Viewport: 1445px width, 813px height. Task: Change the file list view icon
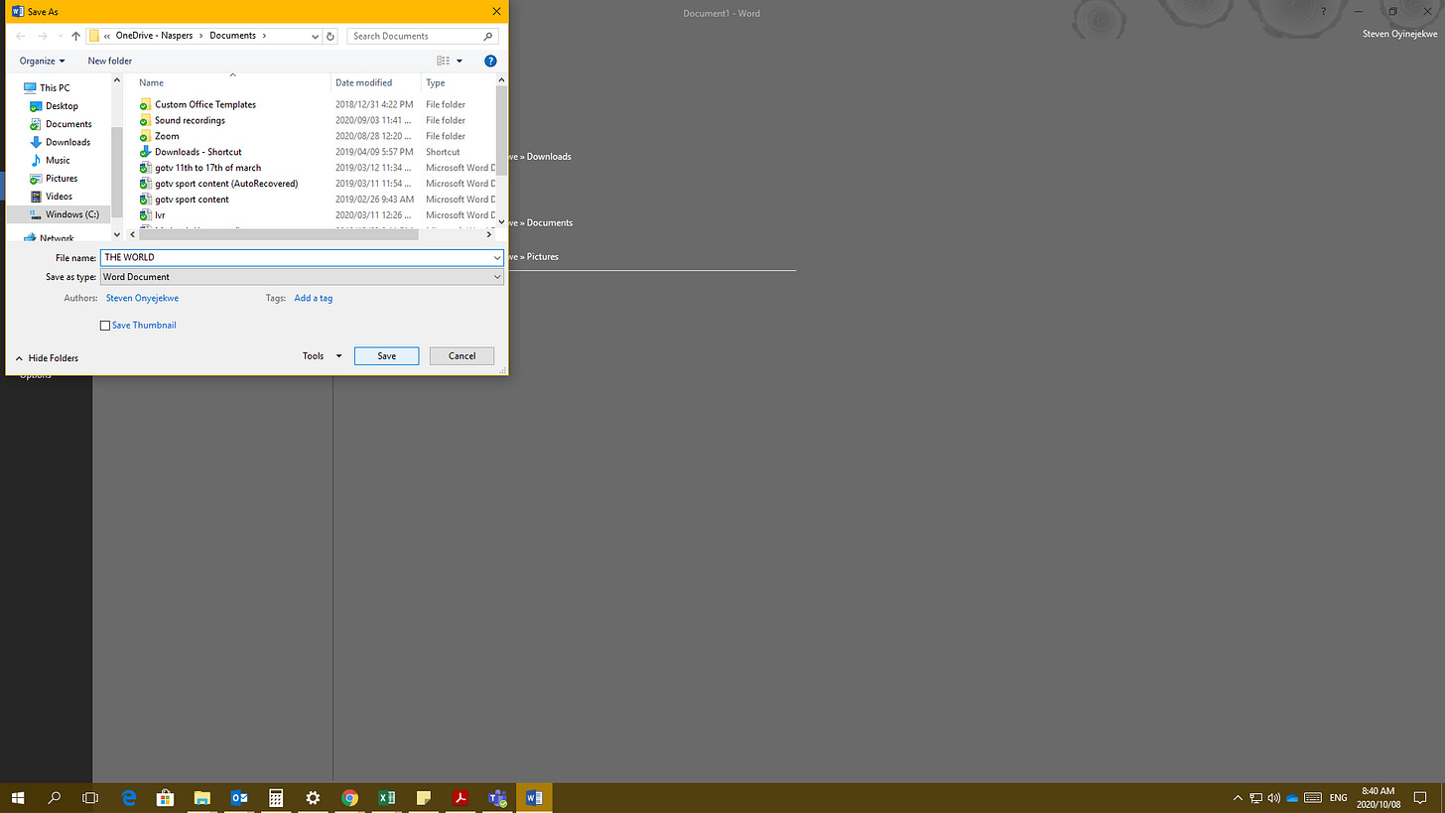[443, 61]
